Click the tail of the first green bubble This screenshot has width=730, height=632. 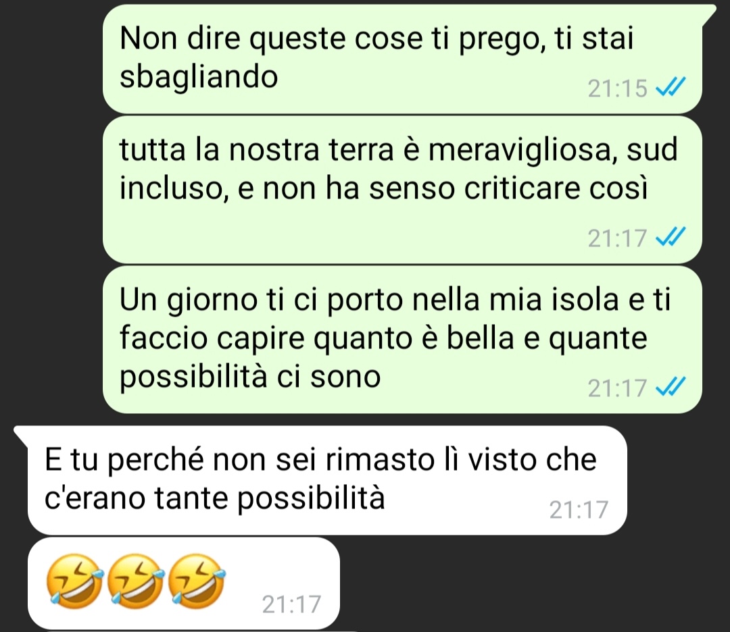tap(708, 13)
